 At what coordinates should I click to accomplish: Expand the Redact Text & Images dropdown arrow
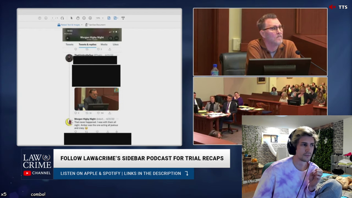[x=82, y=25]
